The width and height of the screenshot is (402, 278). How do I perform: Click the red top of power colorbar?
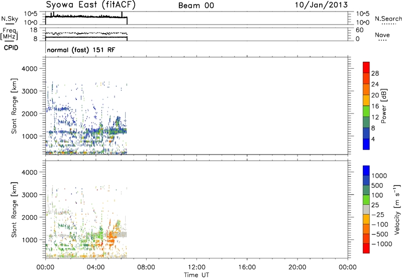click(x=366, y=67)
